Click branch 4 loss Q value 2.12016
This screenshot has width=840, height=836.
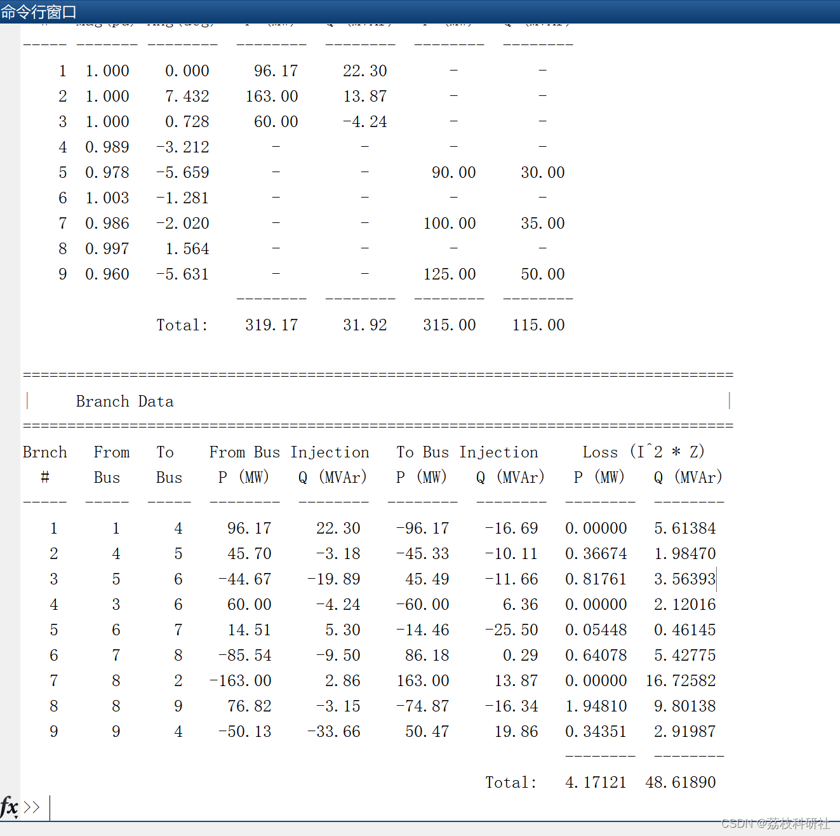[x=685, y=605]
